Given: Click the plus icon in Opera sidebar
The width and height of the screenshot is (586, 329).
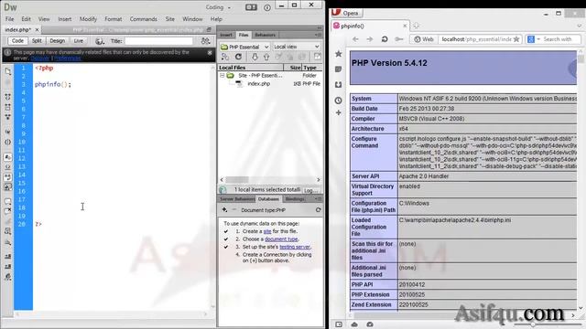Looking at the screenshot, I should click(338, 112).
